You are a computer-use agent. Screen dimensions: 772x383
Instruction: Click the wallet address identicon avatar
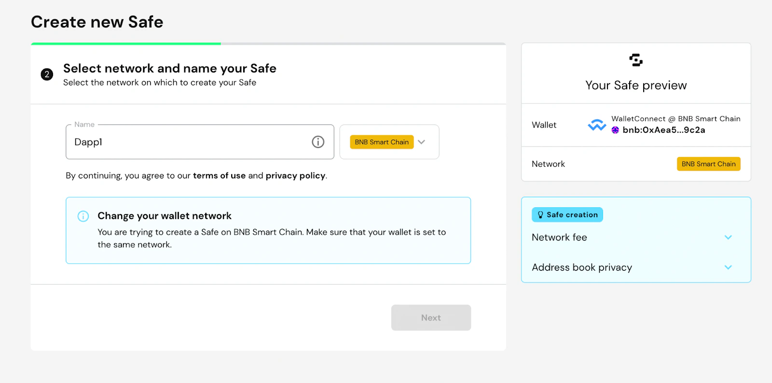(615, 130)
